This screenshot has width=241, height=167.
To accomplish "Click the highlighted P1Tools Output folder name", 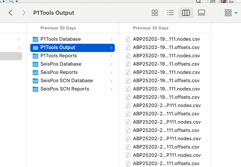I will click(58, 47).
